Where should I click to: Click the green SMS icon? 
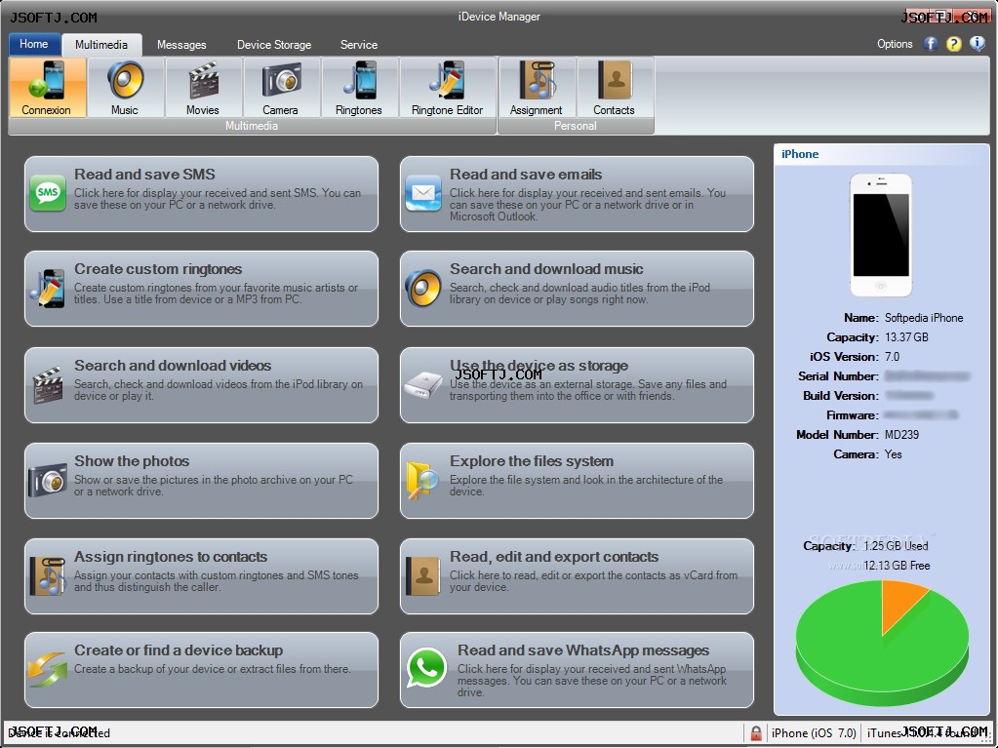48,193
